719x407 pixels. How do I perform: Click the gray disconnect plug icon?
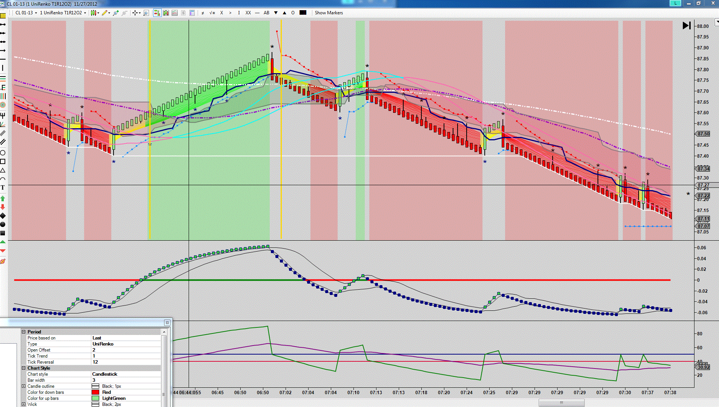(x=124, y=13)
